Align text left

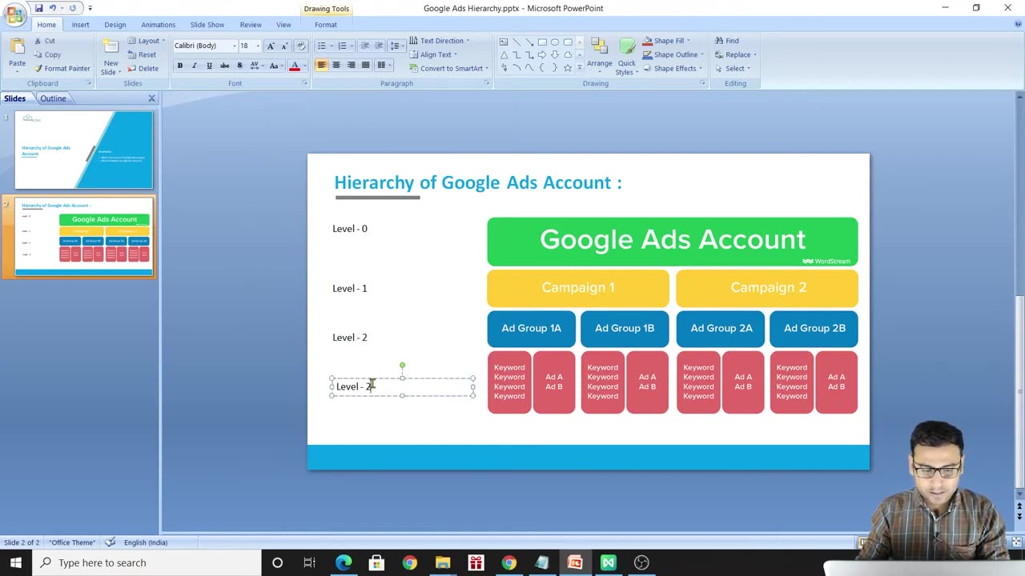321,66
